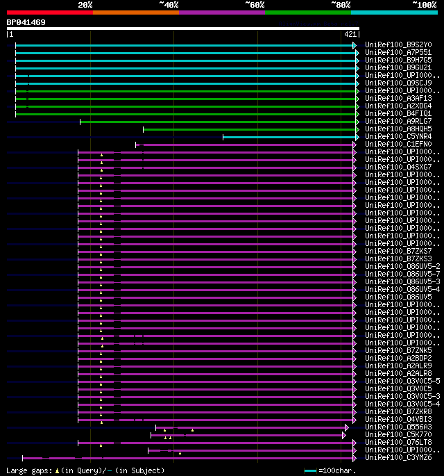Open the UniRef100_A7P551 hit
Screen dimensions: 444x476
pos(398,53)
